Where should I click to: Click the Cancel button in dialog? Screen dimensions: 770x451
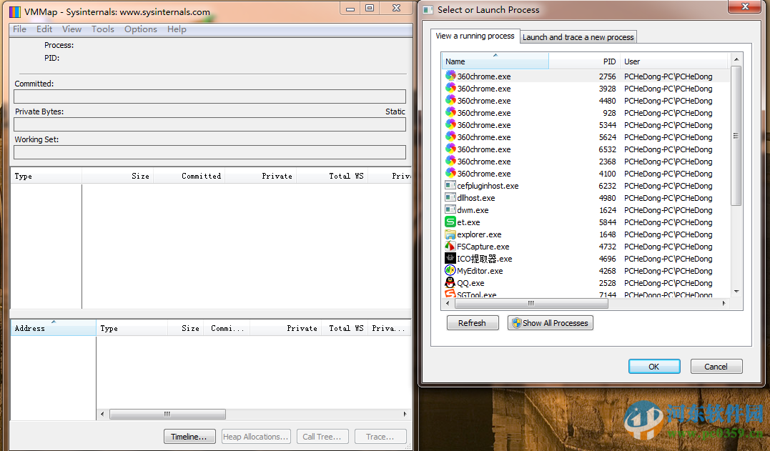click(x=716, y=367)
